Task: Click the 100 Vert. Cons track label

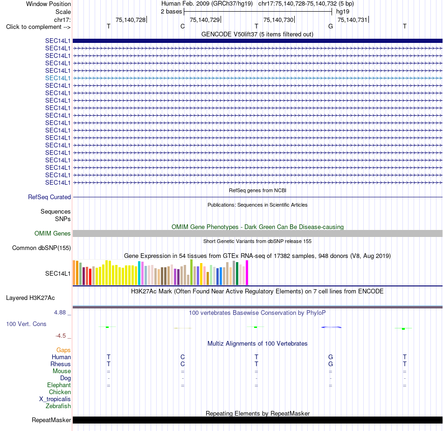Action: [x=26, y=324]
